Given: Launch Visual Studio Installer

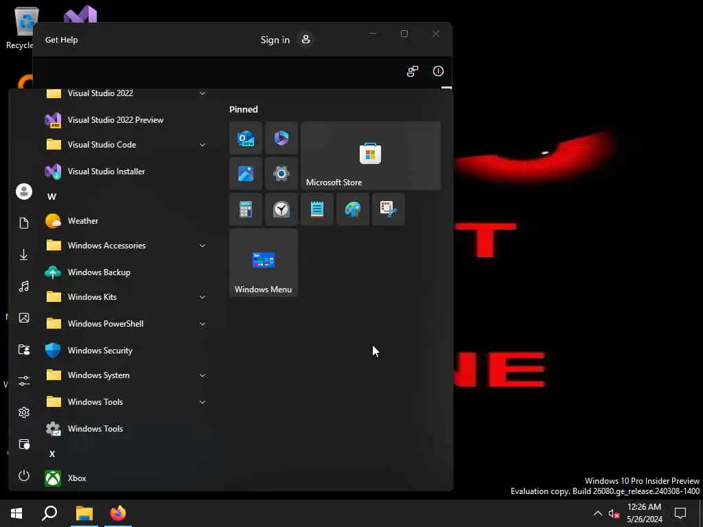Looking at the screenshot, I should (x=126, y=171).
